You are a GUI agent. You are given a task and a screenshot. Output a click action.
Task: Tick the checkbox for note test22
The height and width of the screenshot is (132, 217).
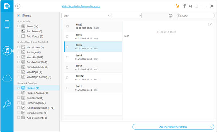67,78
